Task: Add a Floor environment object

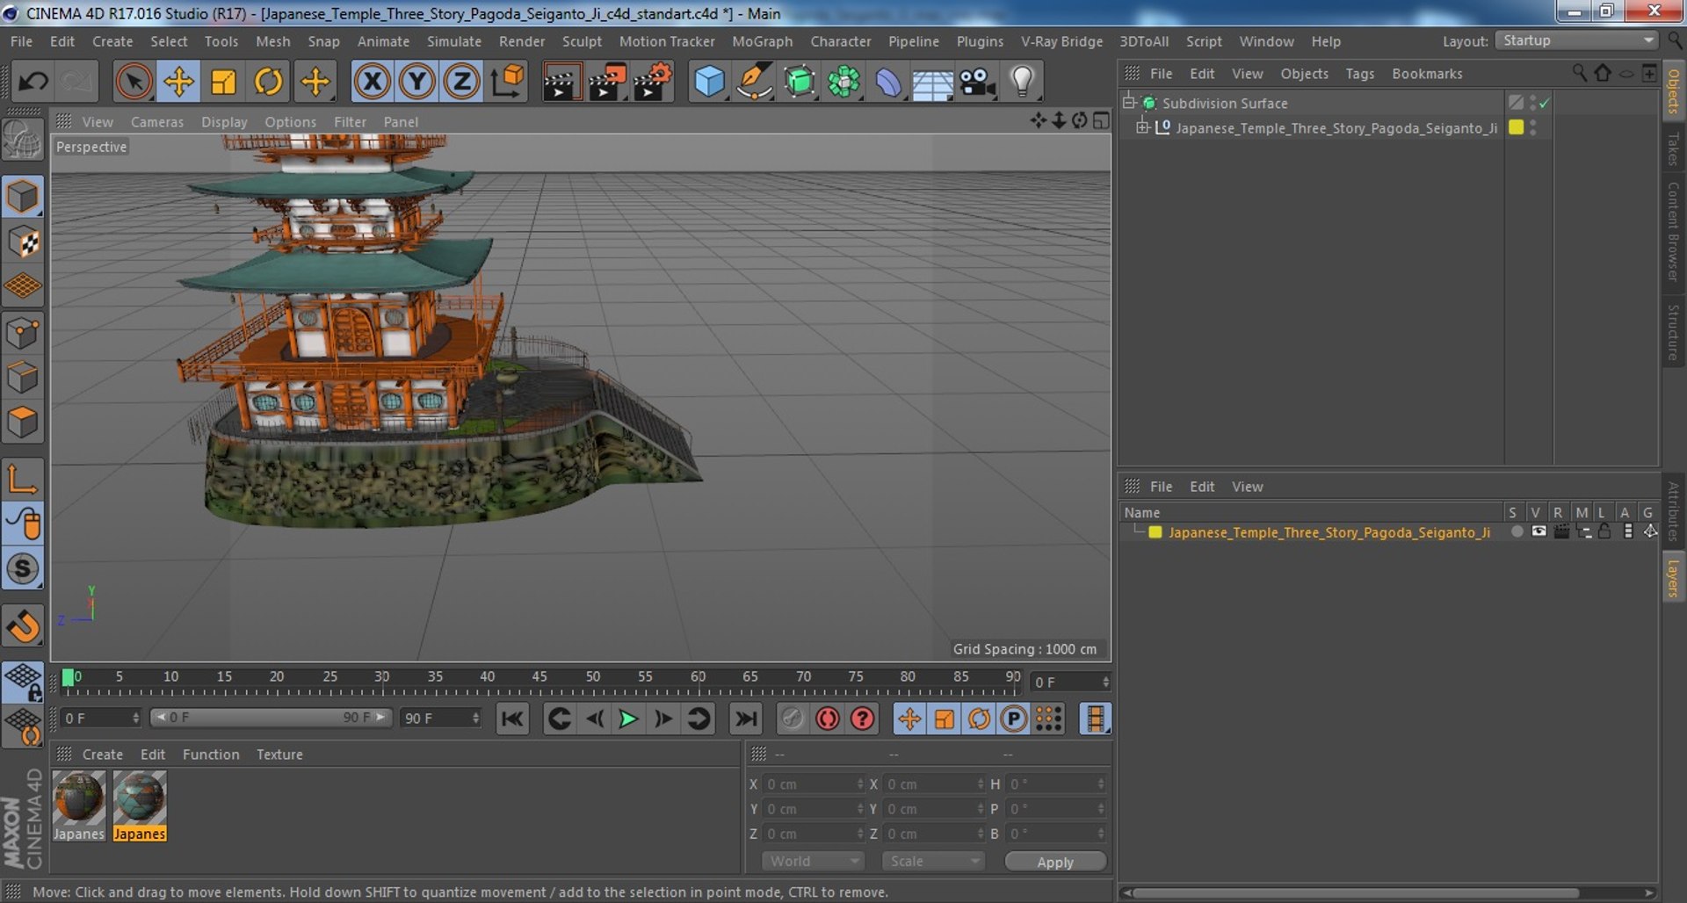Action: pos(932,82)
